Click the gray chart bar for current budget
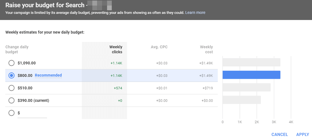 tap(242, 100)
